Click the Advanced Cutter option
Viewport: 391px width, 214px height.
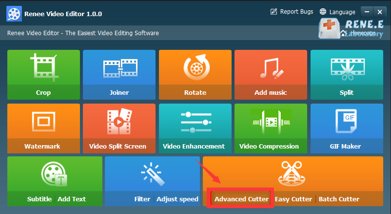241,199
